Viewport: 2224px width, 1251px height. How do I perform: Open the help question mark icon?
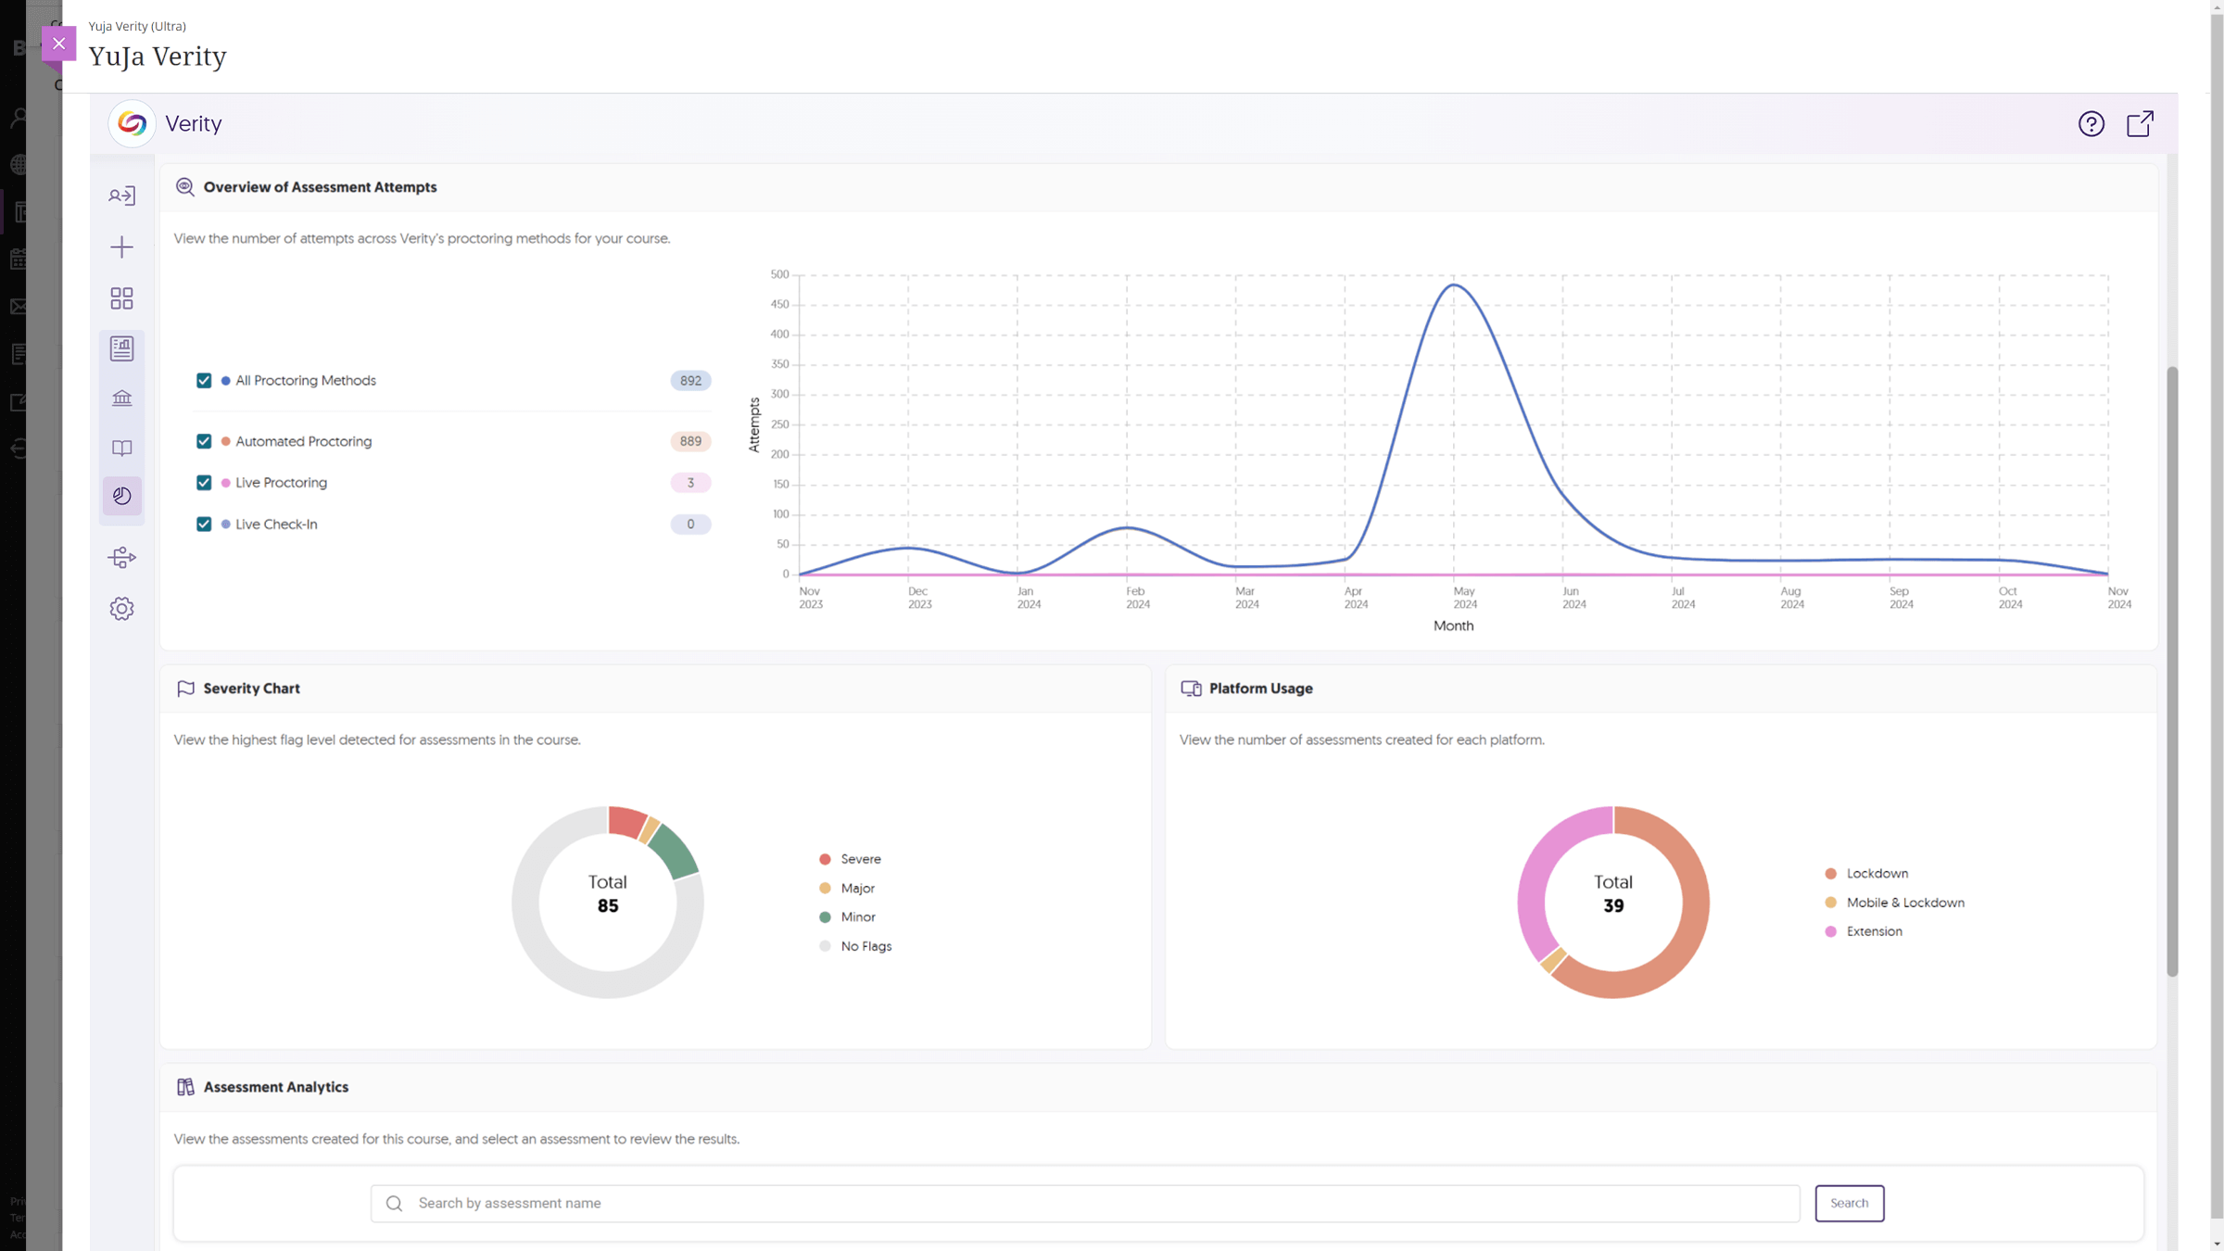[2091, 123]
